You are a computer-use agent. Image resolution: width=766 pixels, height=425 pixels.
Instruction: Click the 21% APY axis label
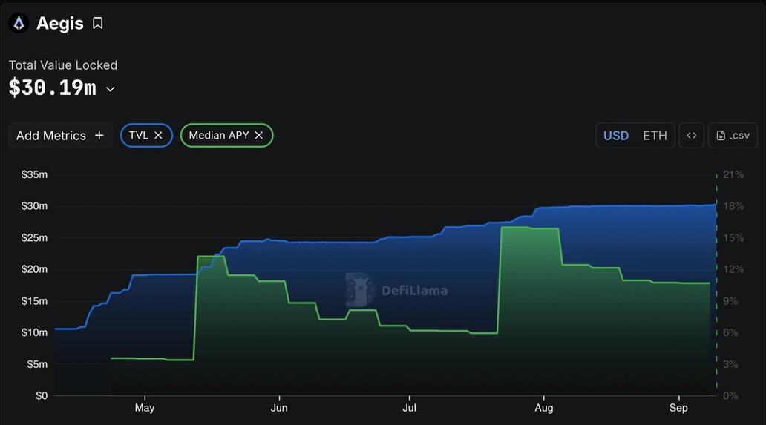tap(733, 174)
